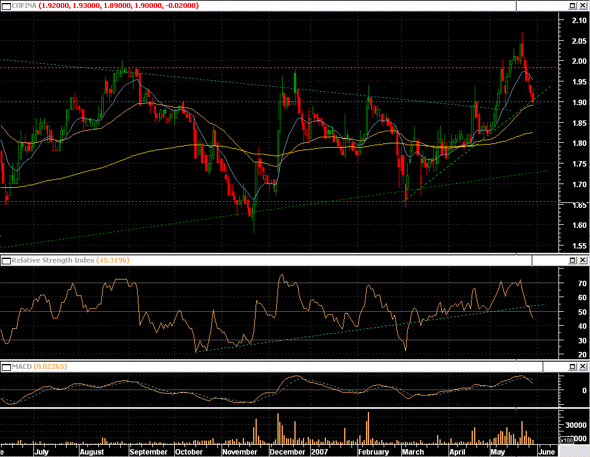
Task: Click the 1.75 price axis label
Action: coord(579,164)
